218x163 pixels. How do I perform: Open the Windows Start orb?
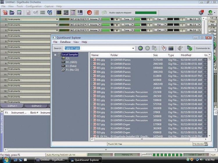(x=6, y=160)
